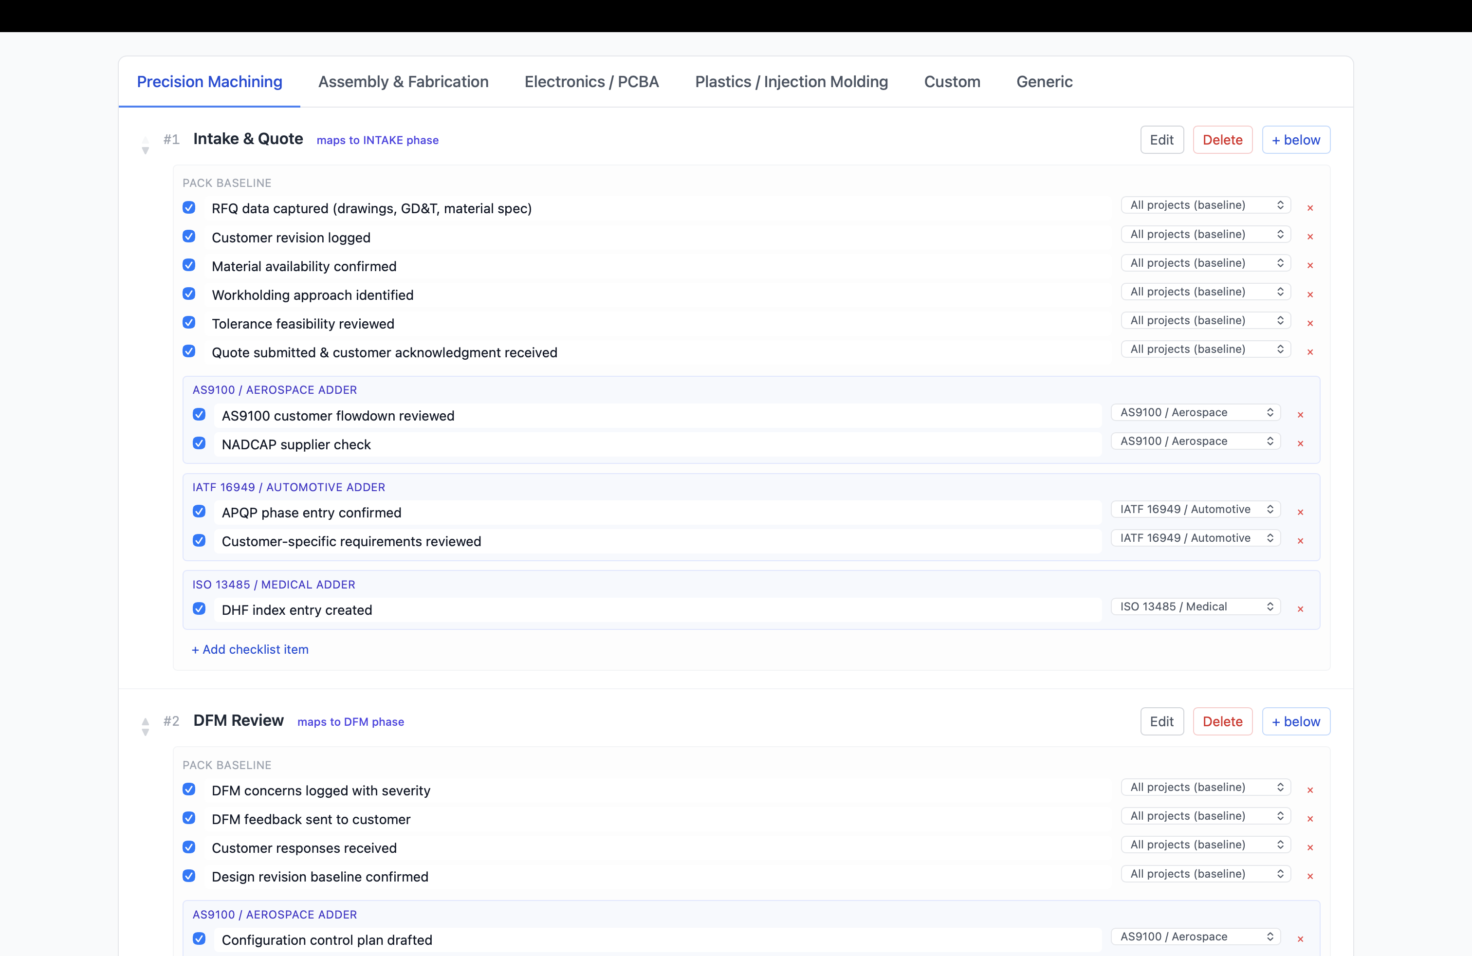Click 'ISO 13485 / MEDICAL ADDER' heading
This screenshot has height=956, width=1472.
click(274, 585)
